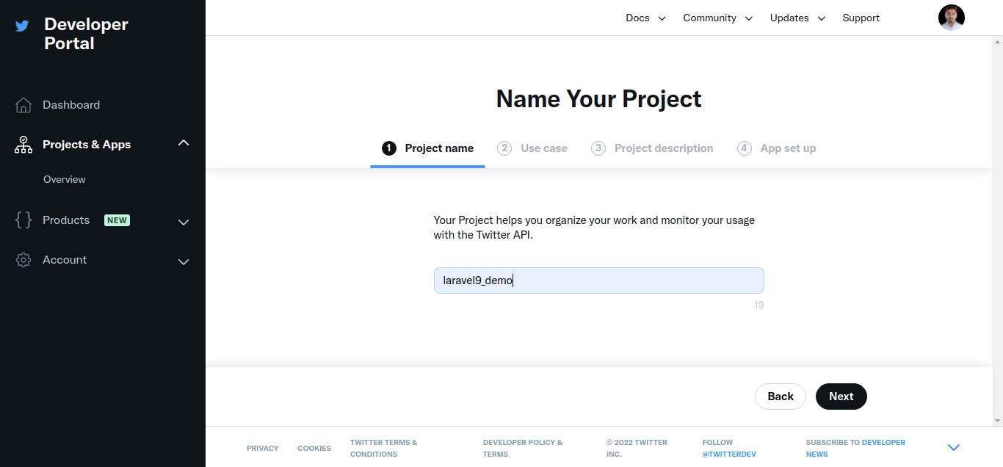Click the Projects & Apps hierarchy icon
The height and width of the screenshot is (467, 1003).
tap(23, 145)
